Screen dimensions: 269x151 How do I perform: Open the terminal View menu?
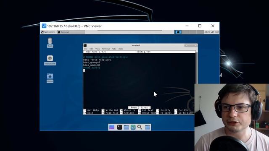[x=98, y=49]
